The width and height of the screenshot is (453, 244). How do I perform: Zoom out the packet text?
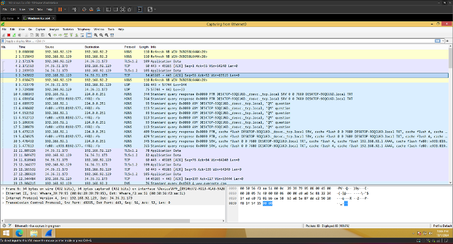tap(101, 35)
